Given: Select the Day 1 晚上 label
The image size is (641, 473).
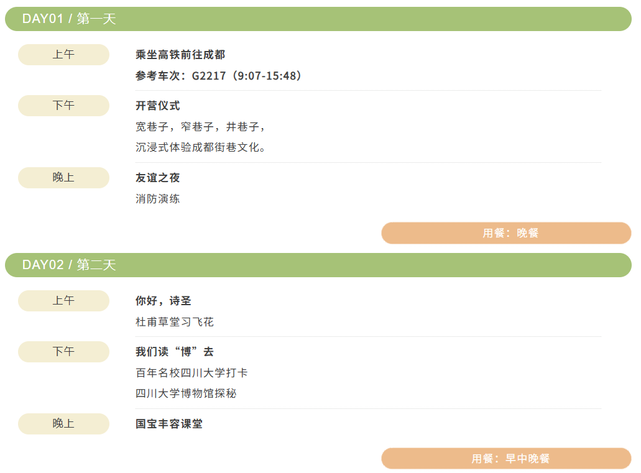Looking at the screenshot, I should 63,178.
